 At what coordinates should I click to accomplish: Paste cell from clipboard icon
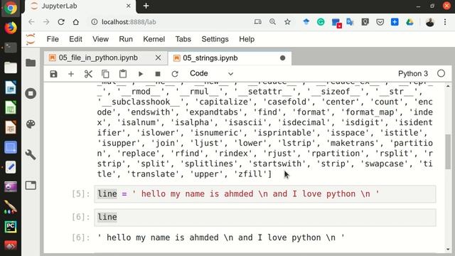[x=123, y=74]
